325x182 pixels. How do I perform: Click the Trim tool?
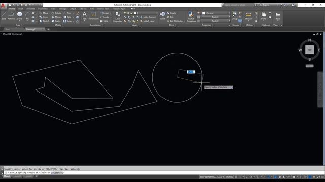pos(67,13)
